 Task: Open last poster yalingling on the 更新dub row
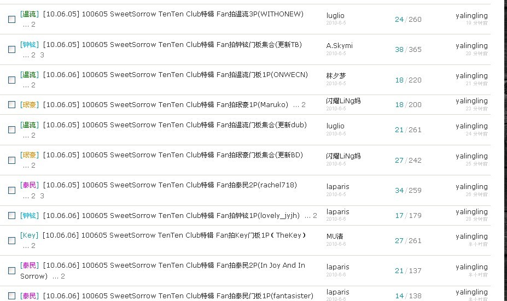(471, 126)
